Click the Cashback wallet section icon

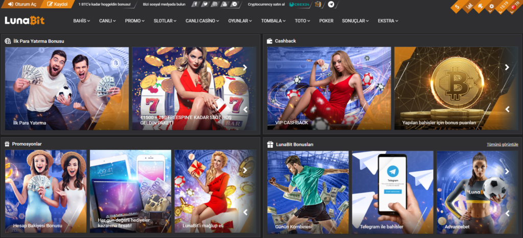(x=270, y=41)
